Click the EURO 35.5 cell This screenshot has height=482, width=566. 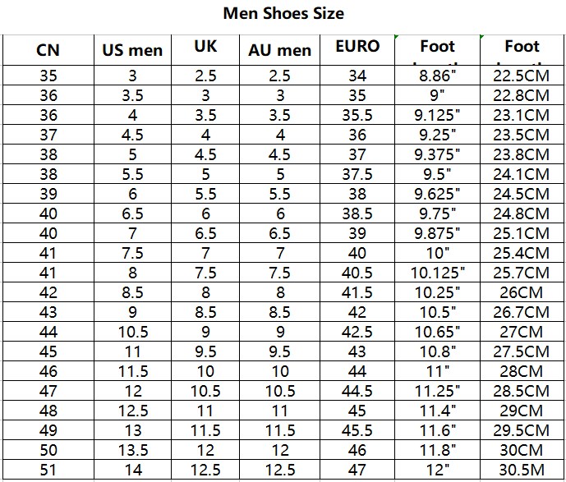point(357,115)
